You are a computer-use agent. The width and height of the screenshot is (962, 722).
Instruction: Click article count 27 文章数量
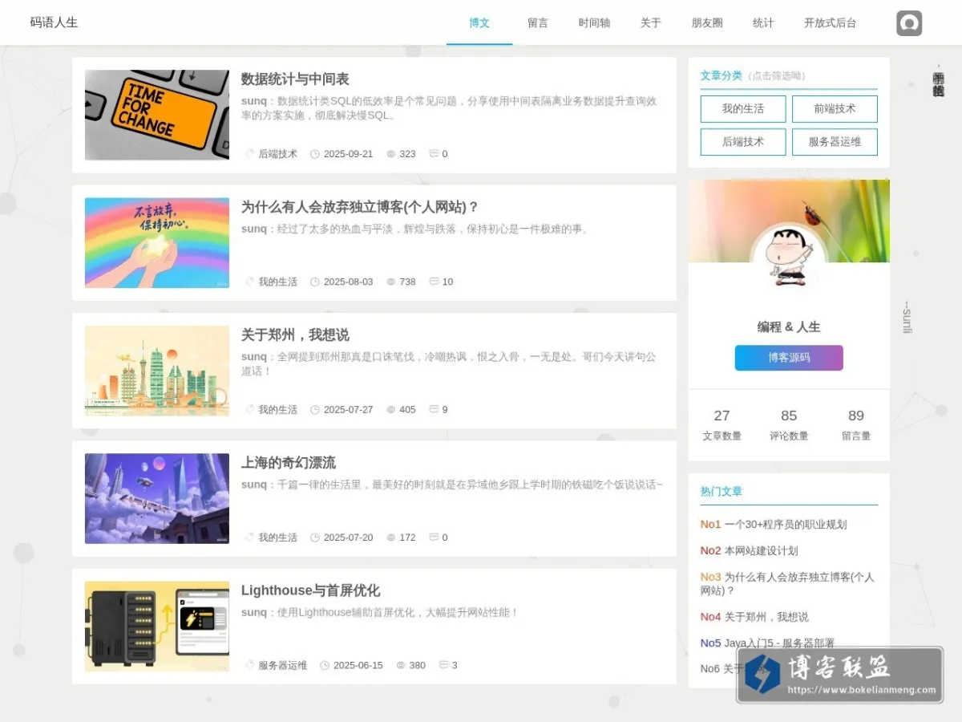click(721, 425)
